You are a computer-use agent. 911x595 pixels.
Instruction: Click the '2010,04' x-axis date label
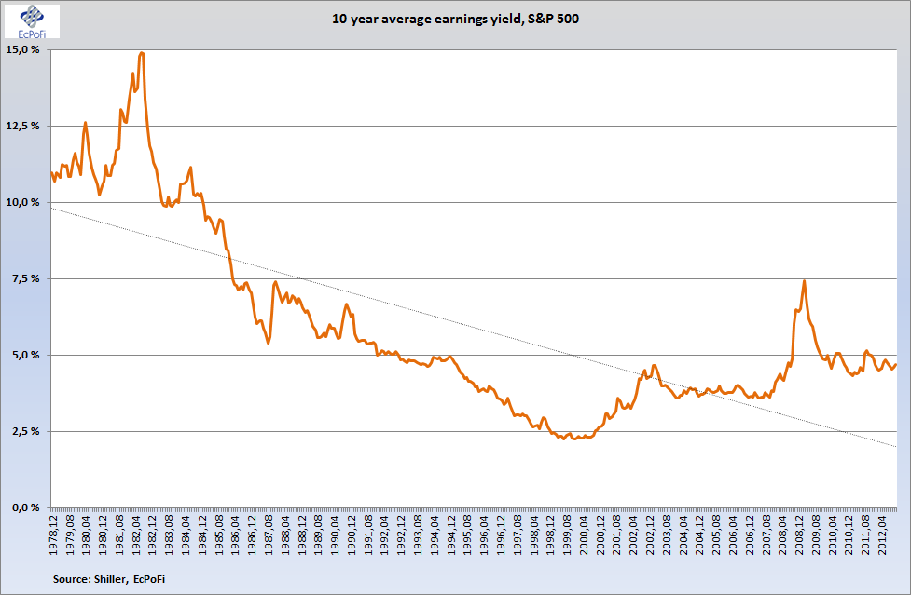point(833,534)
